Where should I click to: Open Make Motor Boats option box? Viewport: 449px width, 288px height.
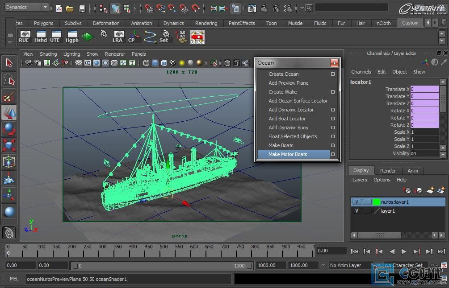[333, 154]
